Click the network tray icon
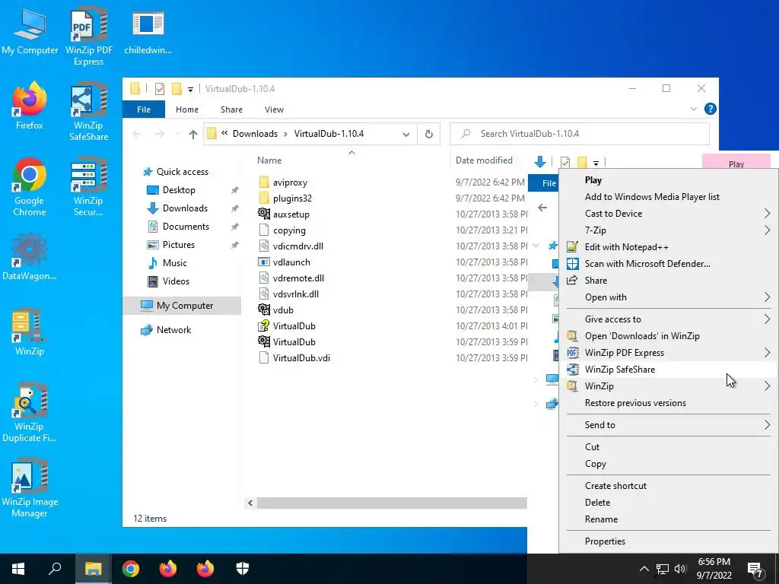779x584 pixels. [663, 569]
